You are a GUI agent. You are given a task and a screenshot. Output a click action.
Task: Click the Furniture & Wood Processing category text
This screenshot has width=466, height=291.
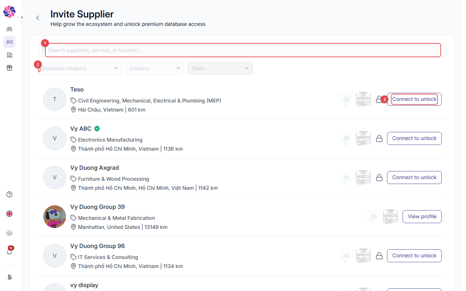point(114,179)
